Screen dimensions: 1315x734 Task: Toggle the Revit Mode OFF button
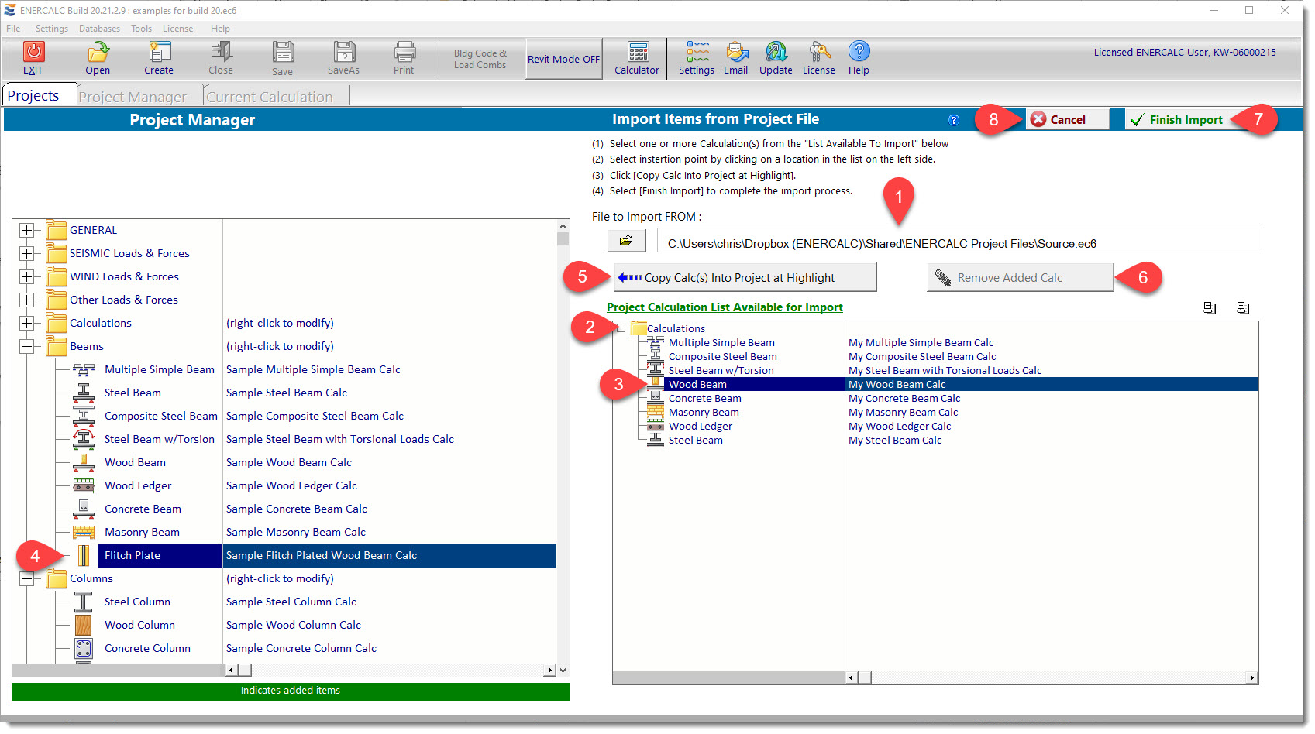click(x=563, y=59)
